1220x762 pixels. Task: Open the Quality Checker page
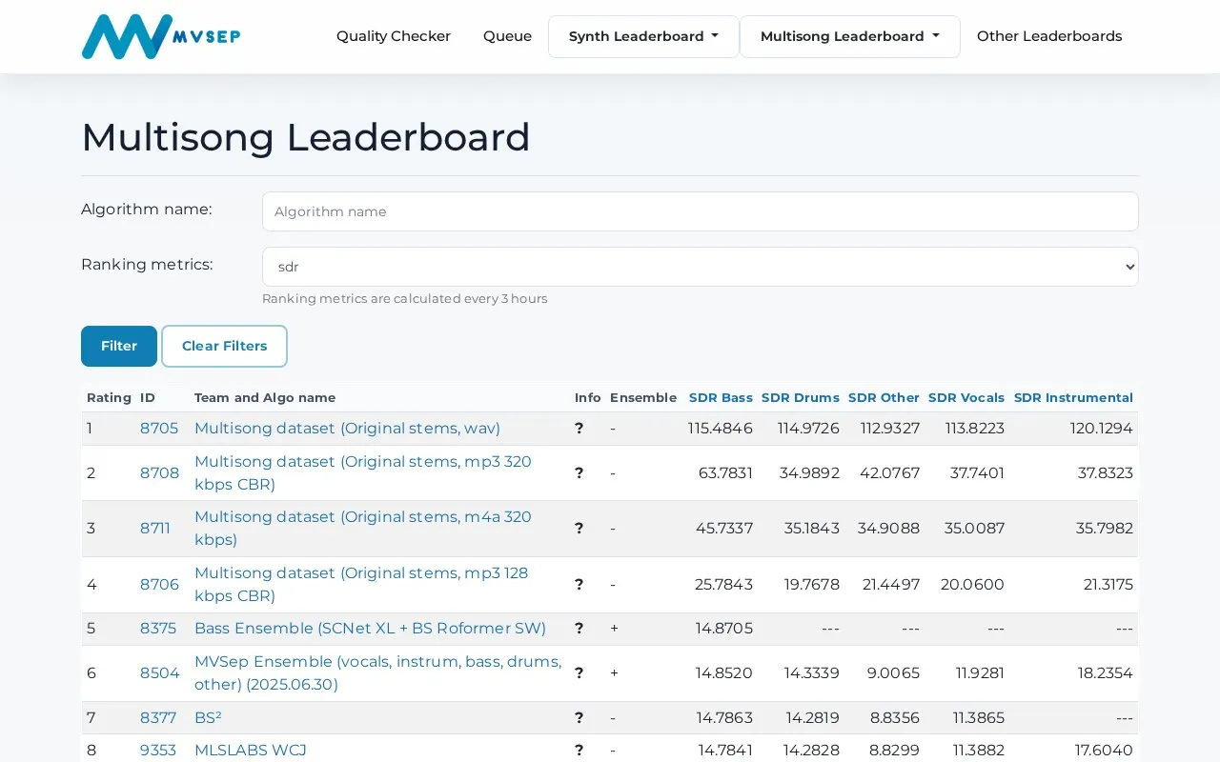394,36
